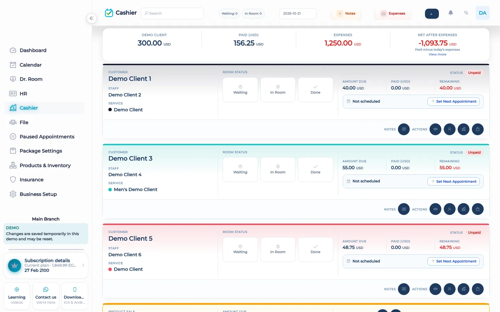Image resolution: width=500 pixels, height=312 pixels.
Task: Click the shopping bag action for Demo Client 5
Action: point(478,289)
